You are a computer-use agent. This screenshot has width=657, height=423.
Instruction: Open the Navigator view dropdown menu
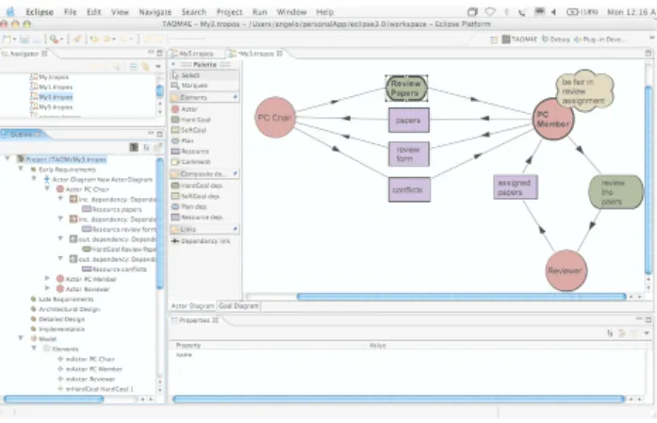coord(158,66)
